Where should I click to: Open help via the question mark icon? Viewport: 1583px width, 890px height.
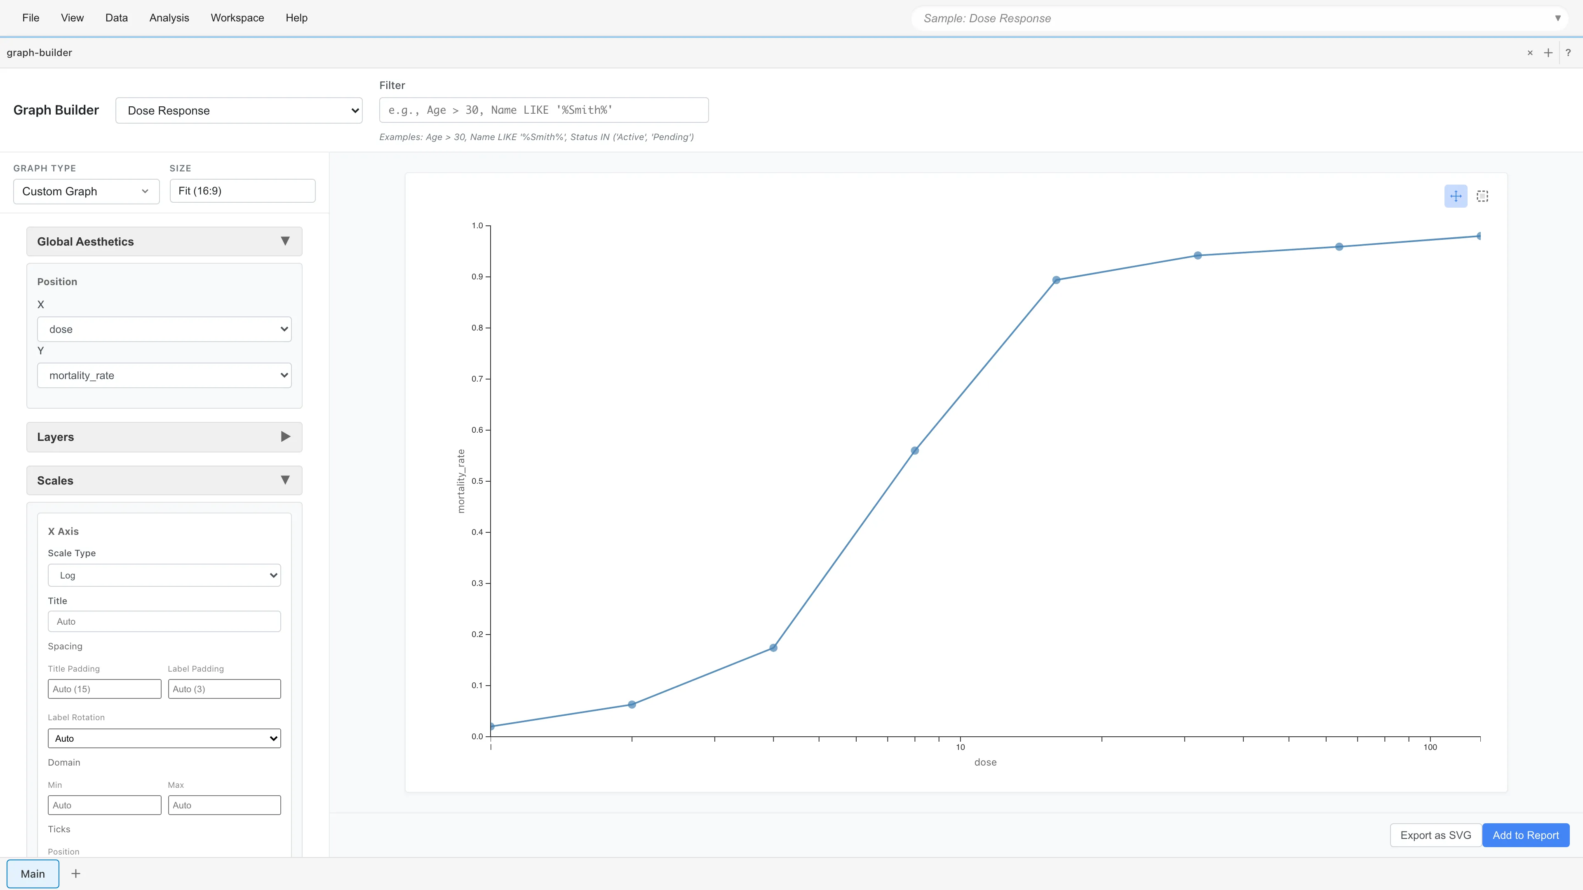click(1568, 53)
